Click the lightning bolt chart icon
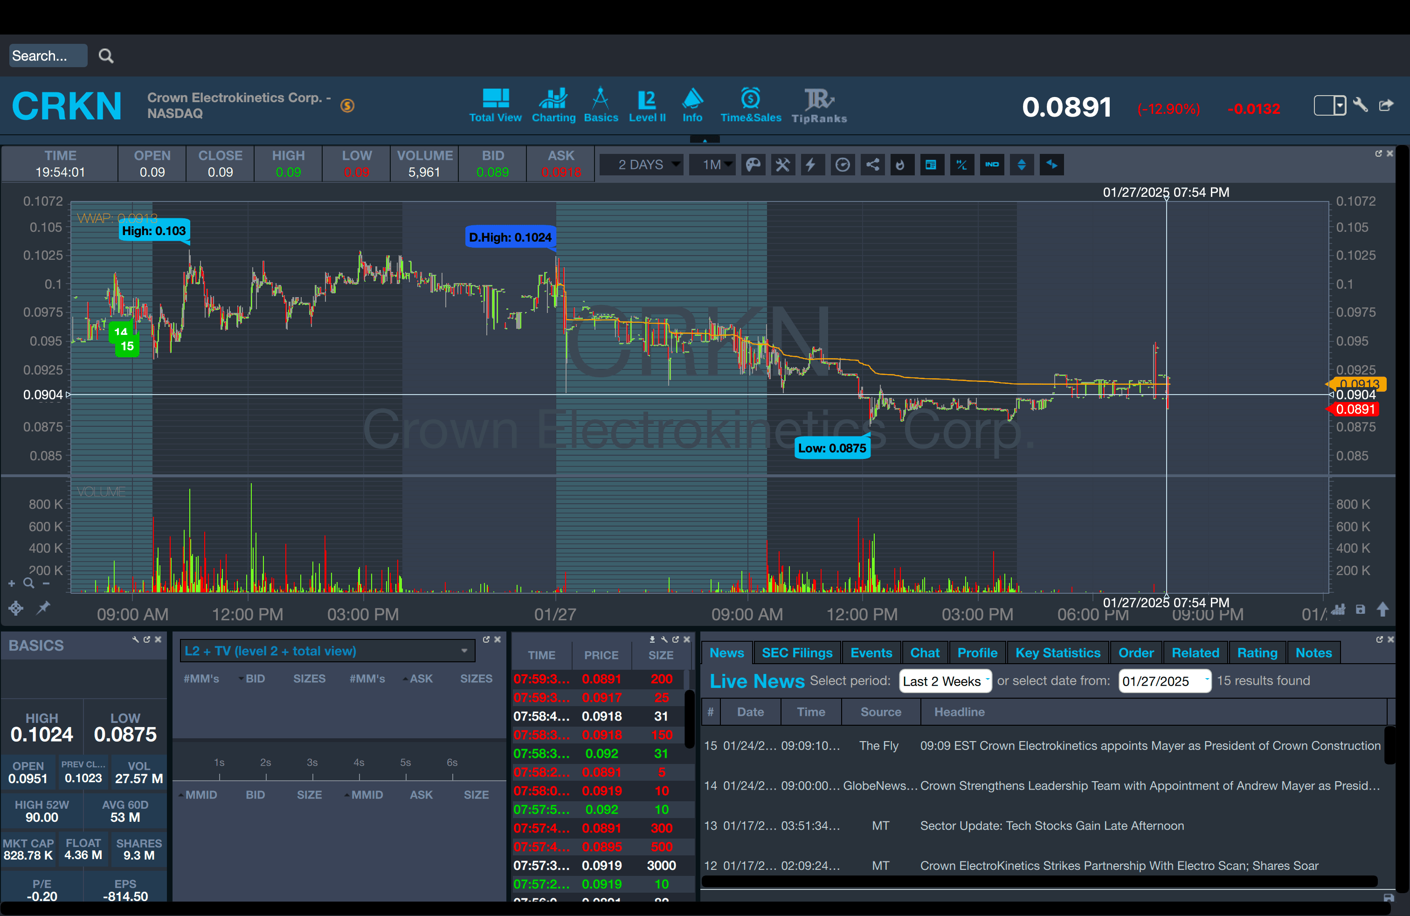Screen dimensions: 1410x916 pos(811,165)
